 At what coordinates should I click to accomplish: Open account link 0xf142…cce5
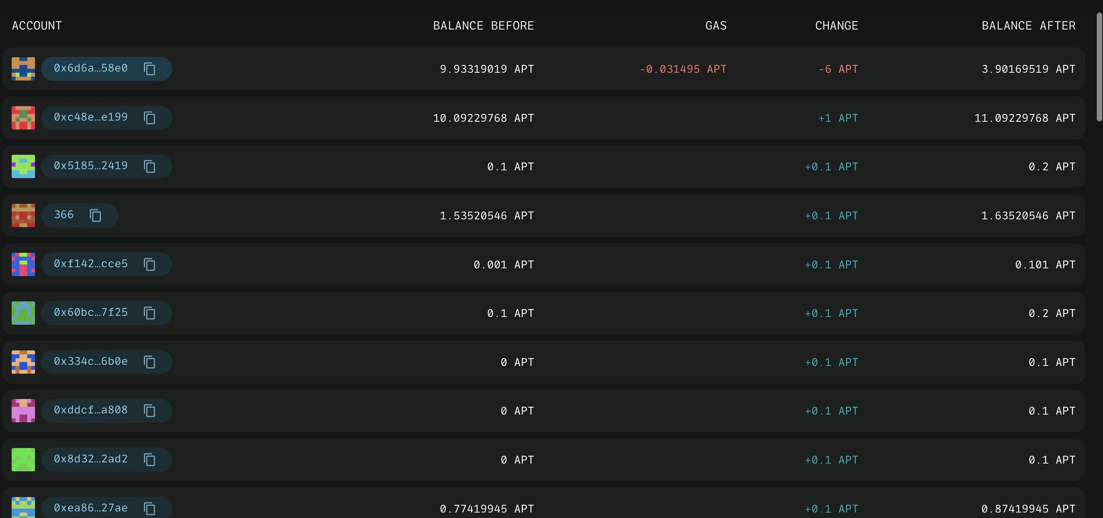click(x=91, y=264)
